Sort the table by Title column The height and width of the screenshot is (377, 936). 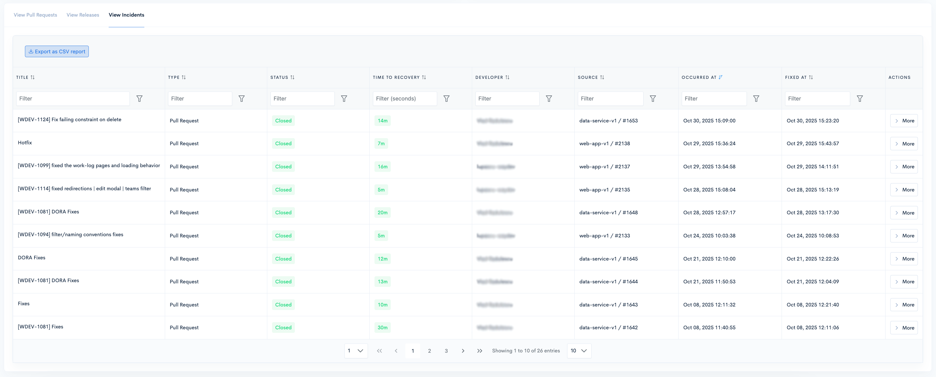pyautogui.click(x=32, y=77)
